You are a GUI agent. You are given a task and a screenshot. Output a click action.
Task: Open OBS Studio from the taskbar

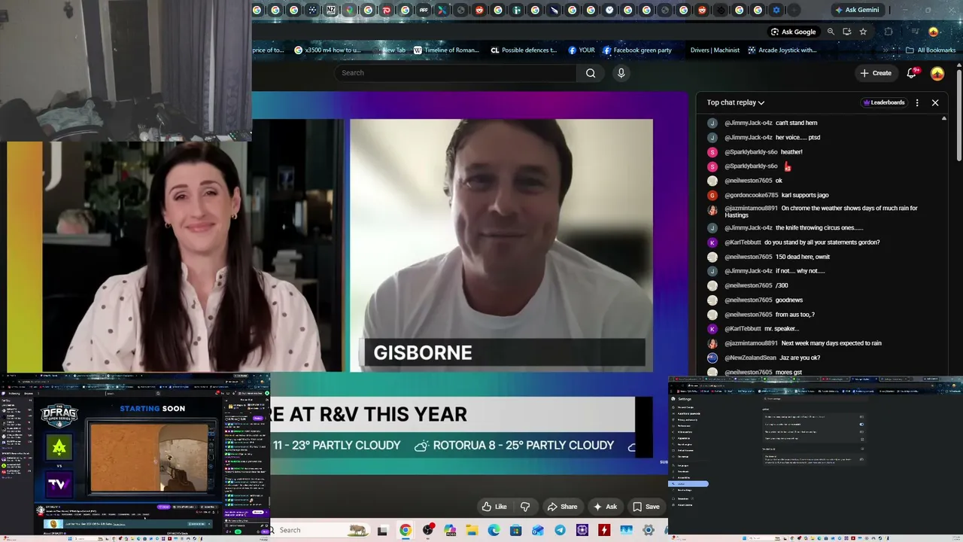pyautogui.click(x=428, y=530)
